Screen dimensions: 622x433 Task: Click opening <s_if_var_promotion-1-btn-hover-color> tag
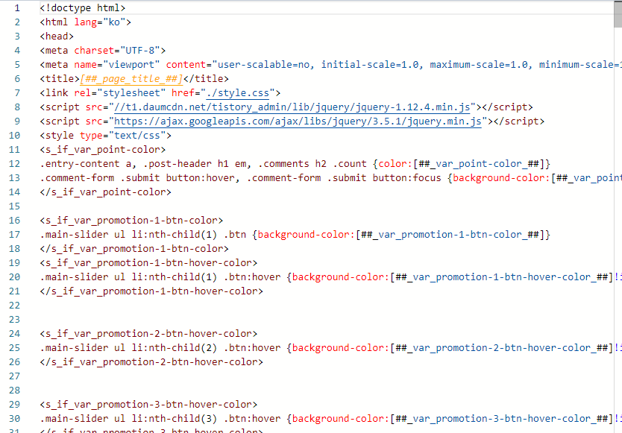148,263
